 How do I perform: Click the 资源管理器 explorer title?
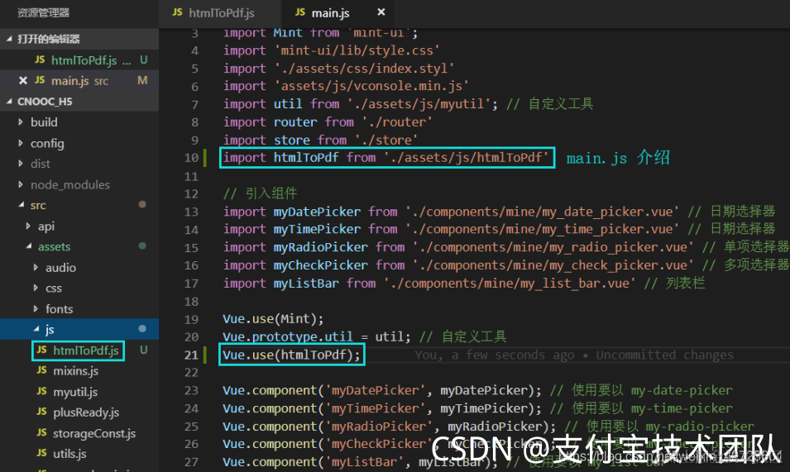point(43,12)
